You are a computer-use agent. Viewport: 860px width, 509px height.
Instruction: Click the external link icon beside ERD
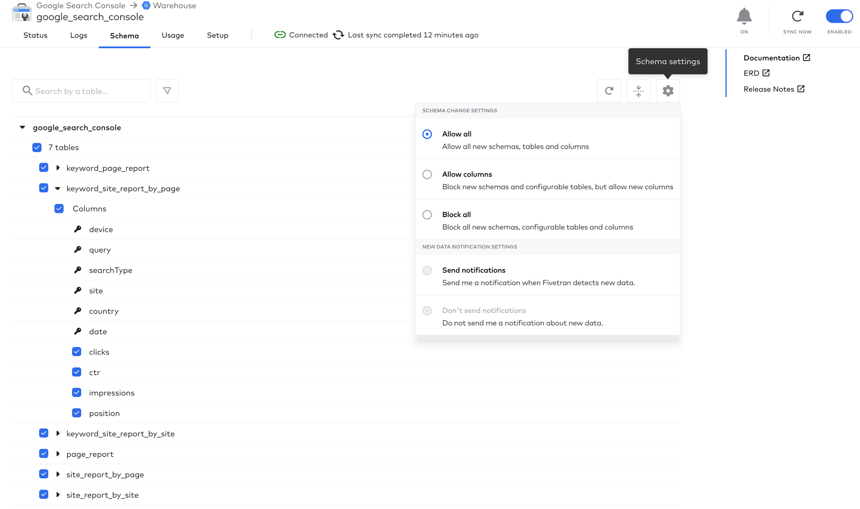point(766,73)
